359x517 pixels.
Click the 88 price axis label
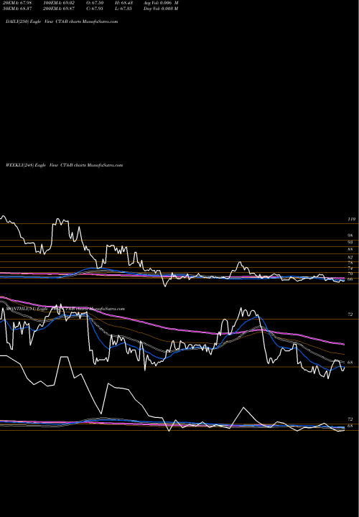350,249
